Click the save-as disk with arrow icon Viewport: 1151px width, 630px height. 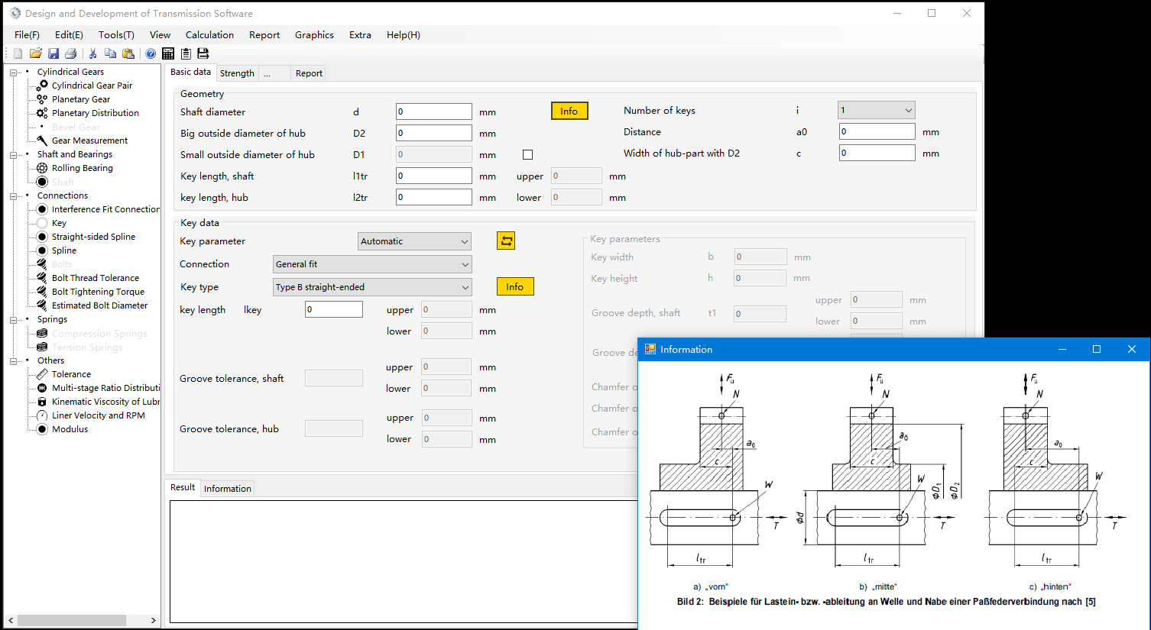[x=203, y=53]
